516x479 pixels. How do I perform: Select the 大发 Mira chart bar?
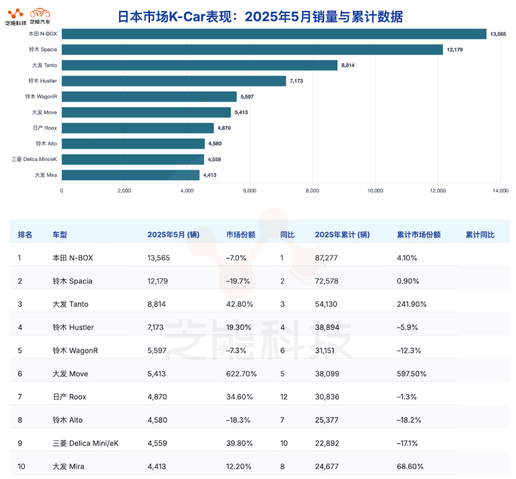pyautogui.click(x=130, y=175)
